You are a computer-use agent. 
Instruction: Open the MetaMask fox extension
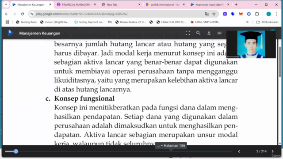[x=241, y=14]
